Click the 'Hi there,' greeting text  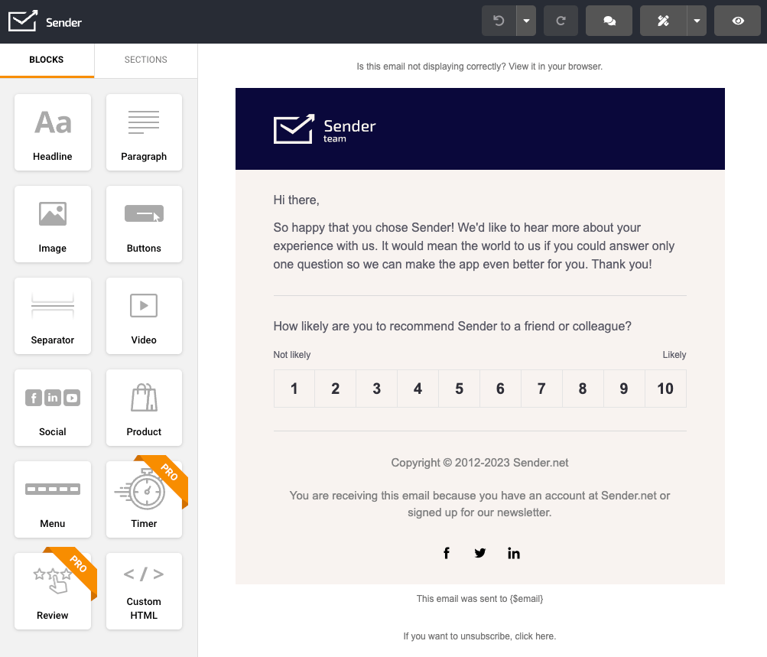pyautogui.click(x=297, y=200)
